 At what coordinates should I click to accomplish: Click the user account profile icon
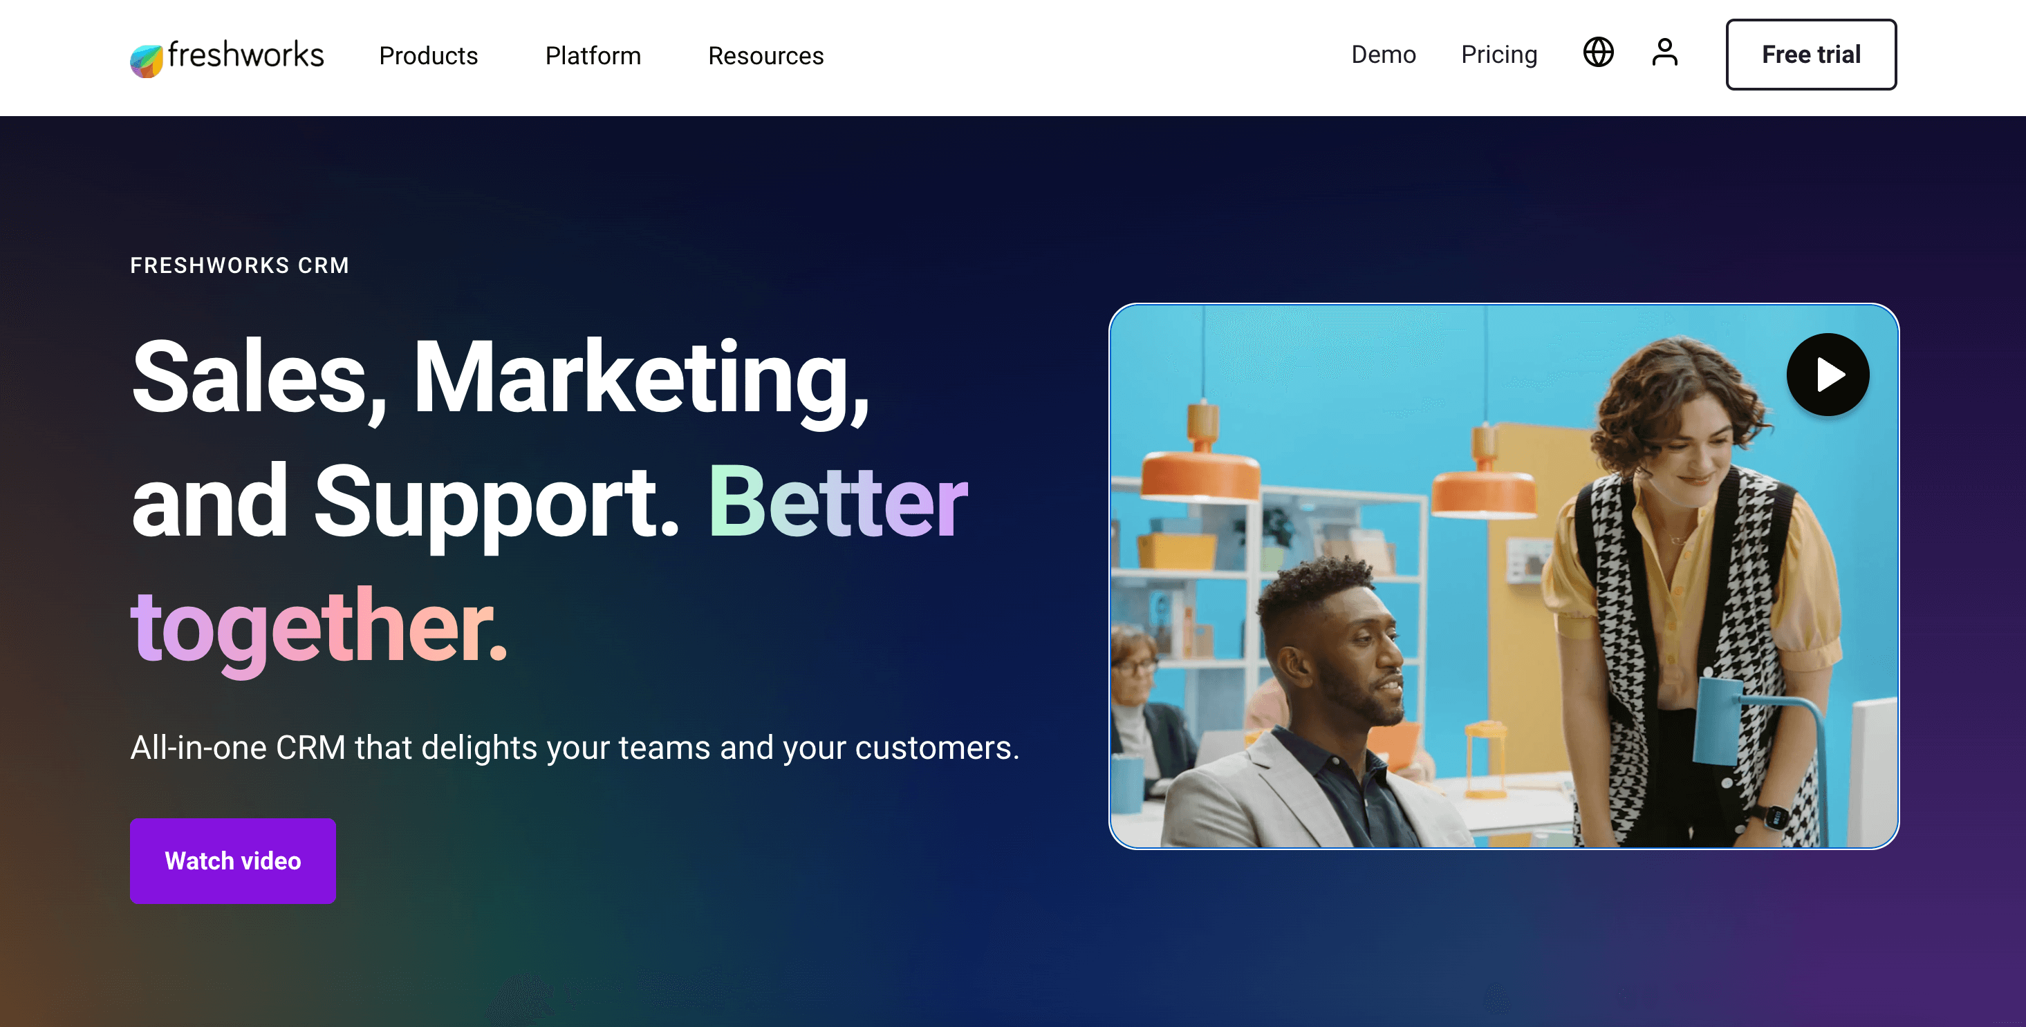pos(1665,53)
